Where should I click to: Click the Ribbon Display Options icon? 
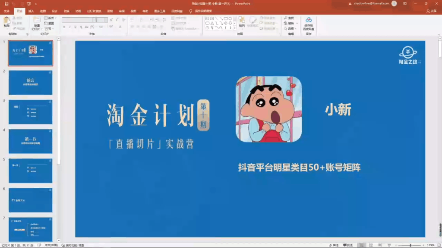(405, 3)
